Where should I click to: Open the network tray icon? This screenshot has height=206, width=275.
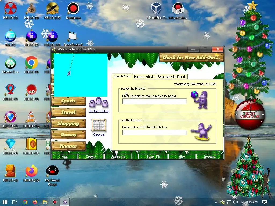229,202
